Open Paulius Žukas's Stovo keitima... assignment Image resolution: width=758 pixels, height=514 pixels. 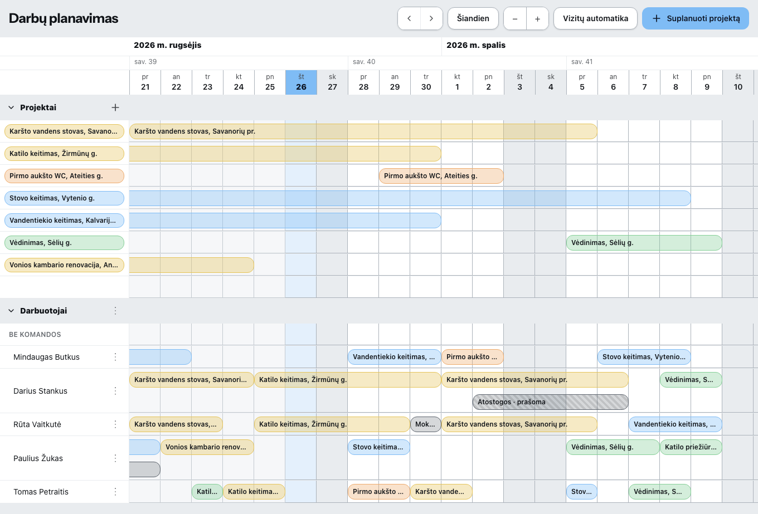[379, 447]
